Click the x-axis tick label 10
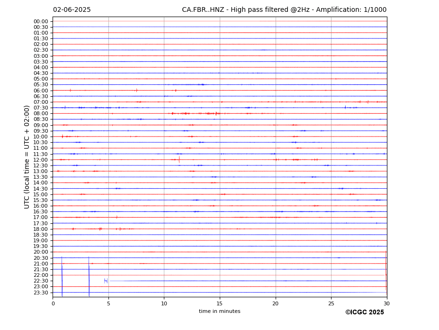This screenshot has height=330, width=439. (164, 303)
